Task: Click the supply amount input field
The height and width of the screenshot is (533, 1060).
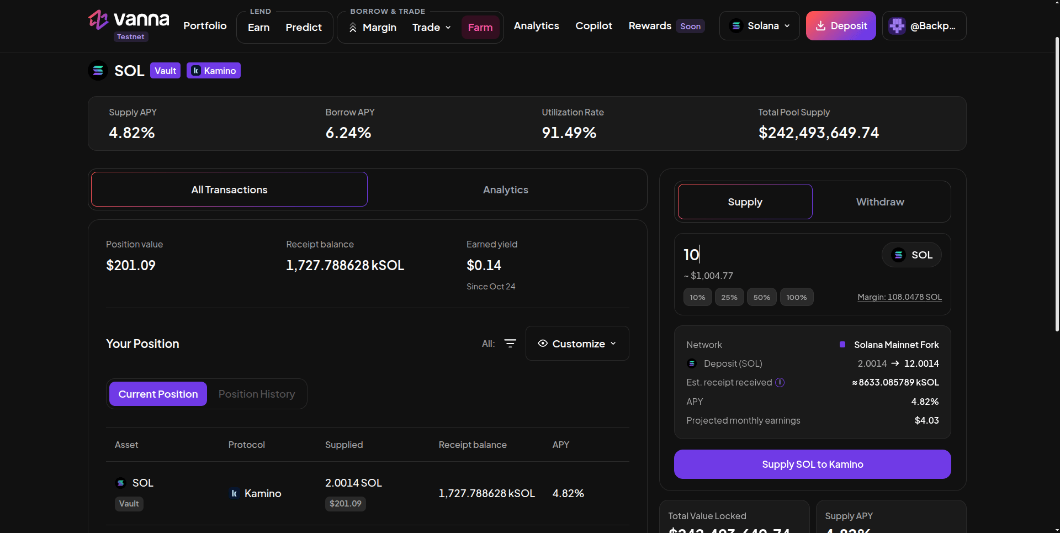Action: pyautogui.click(x=778, y=255)
